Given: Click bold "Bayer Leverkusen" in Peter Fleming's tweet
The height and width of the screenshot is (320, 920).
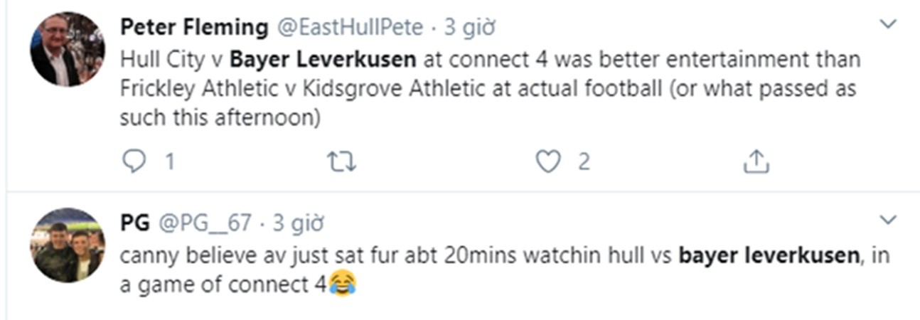Looking at the screenshot, I should 323,58.
